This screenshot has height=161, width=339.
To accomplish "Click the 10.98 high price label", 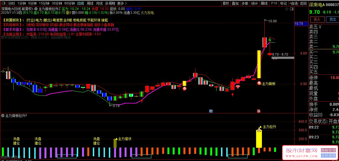I will [272, 21].
